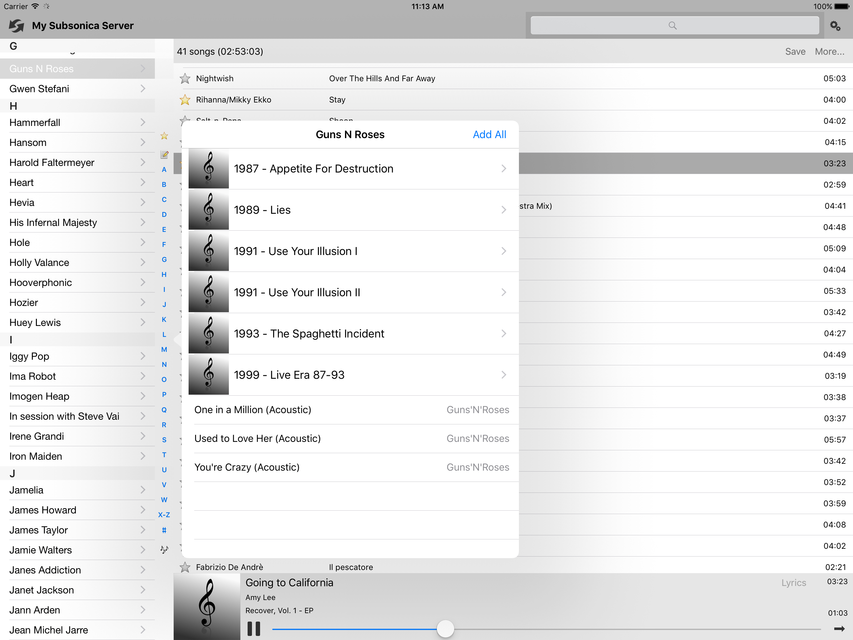Viewport: 853px width, 640px height.
Task: Open the Heart artist row
Action: coord(77,182)
